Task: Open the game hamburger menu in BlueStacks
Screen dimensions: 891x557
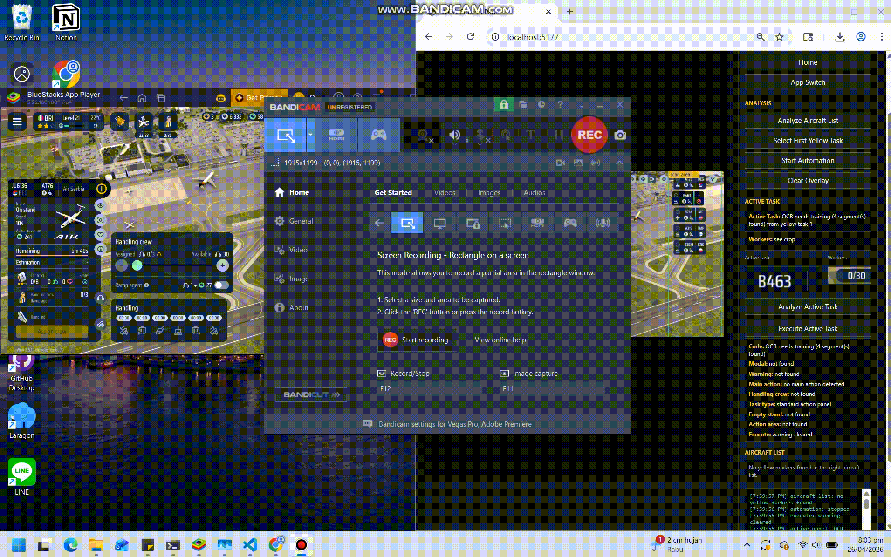Action: (x=17, y=122)
